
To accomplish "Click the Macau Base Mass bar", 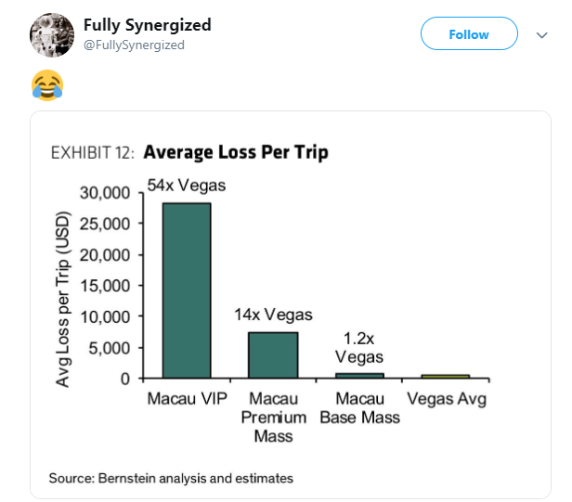I will coord(359,376).
